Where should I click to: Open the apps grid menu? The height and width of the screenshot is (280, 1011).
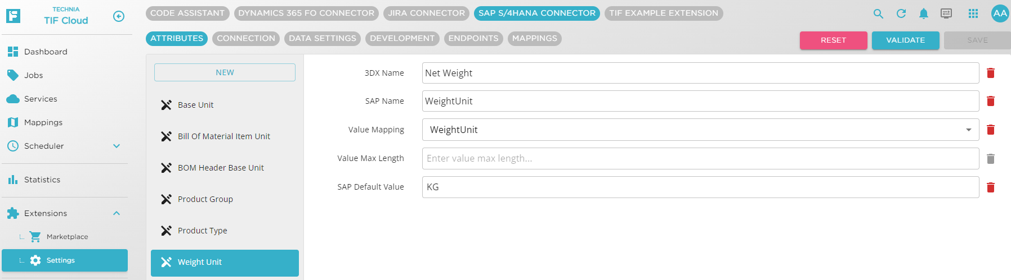973,13
